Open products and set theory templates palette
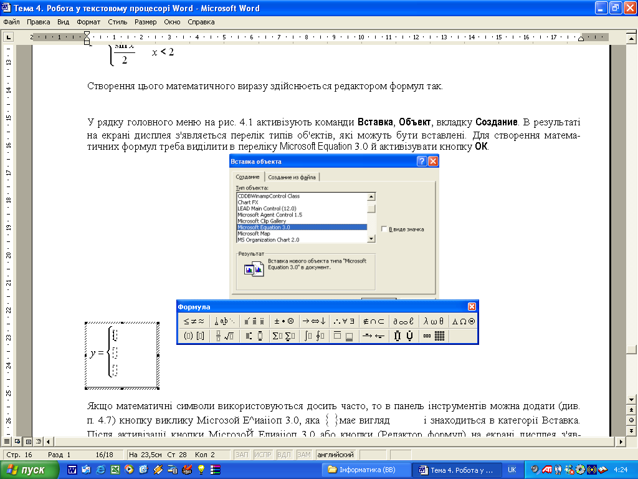The image size is (638, 479). point(404,336)
